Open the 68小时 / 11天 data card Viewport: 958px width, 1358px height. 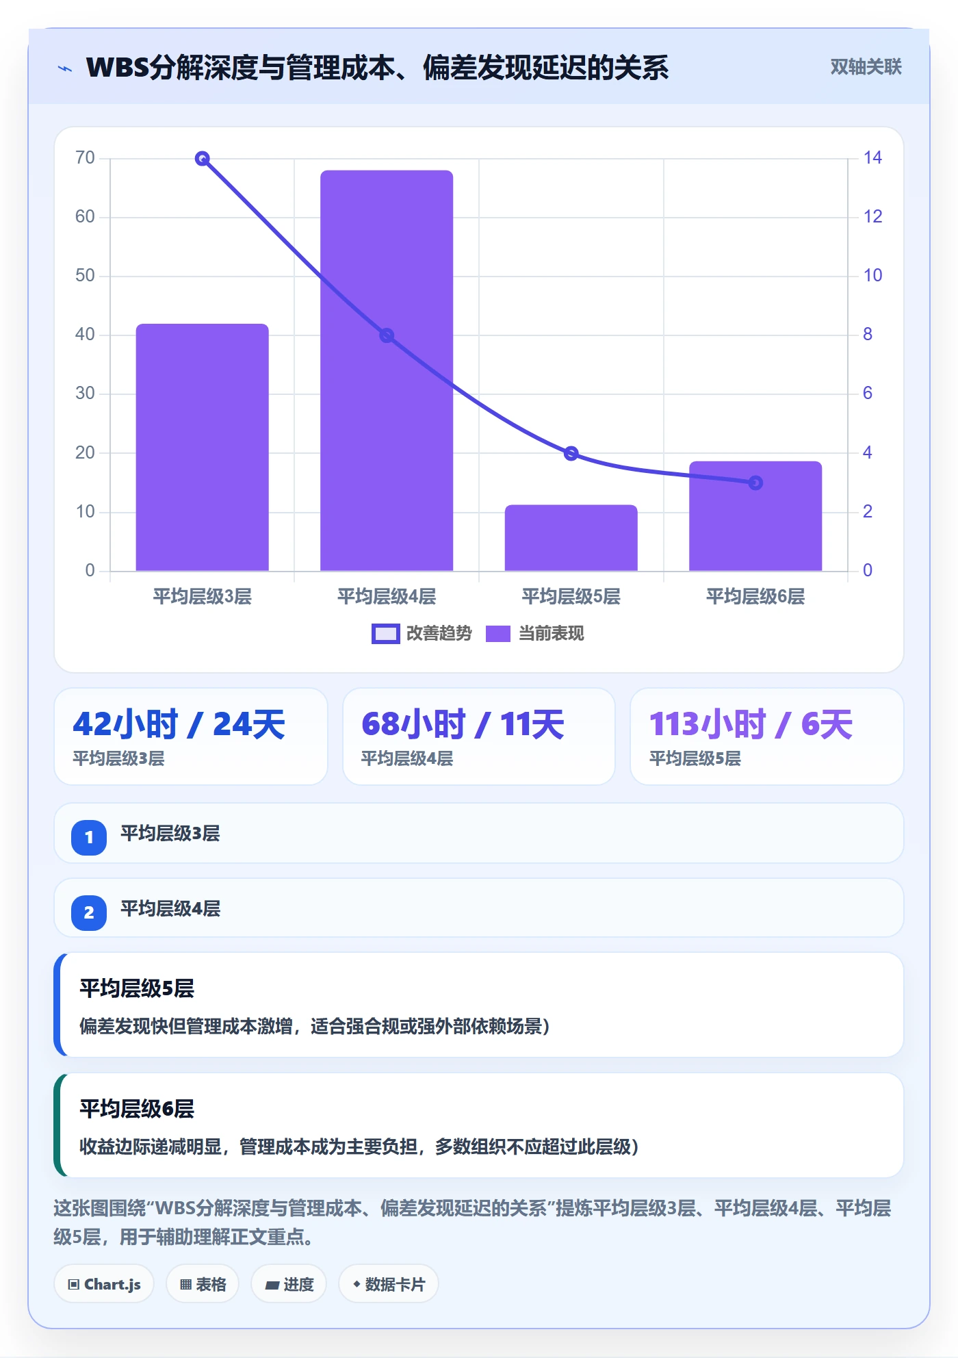pos(479,736)
